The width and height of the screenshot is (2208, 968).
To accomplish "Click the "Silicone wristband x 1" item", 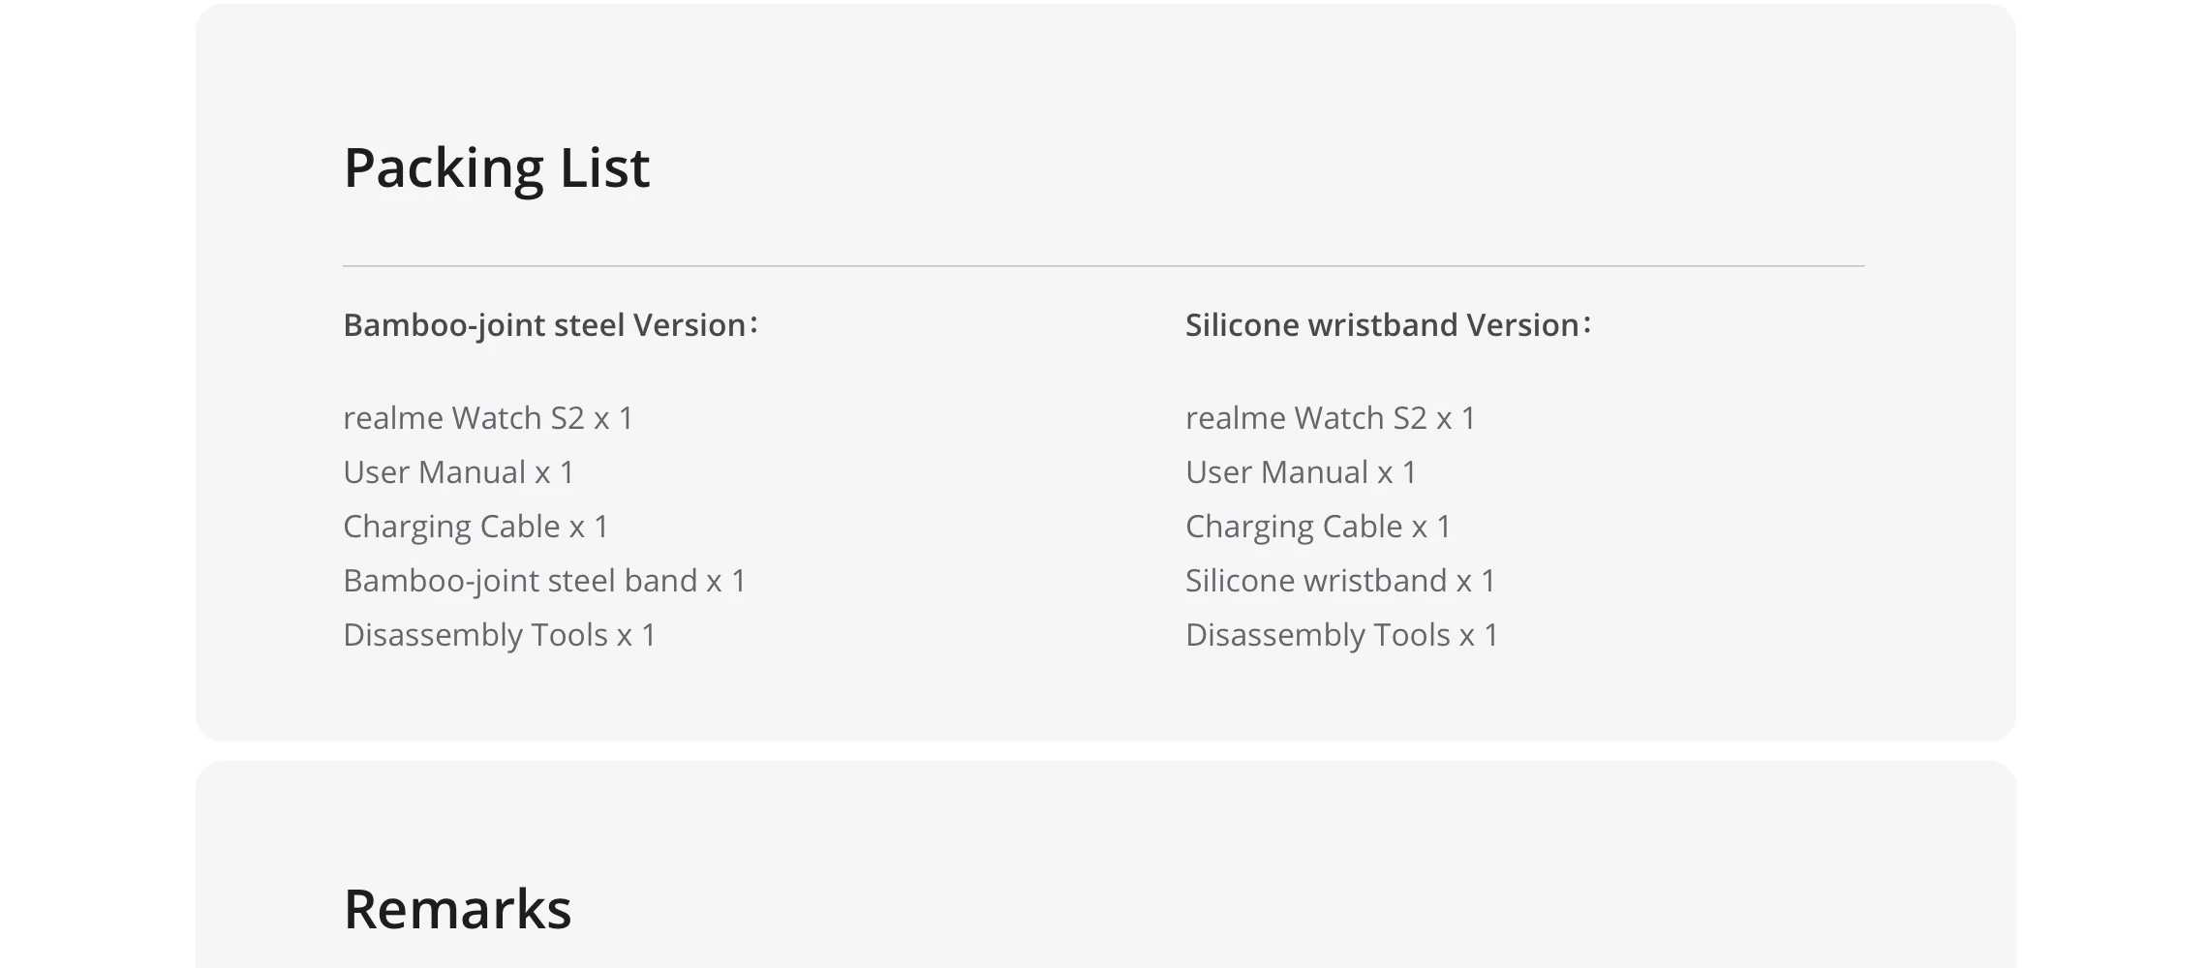I will click(1340, 581).
